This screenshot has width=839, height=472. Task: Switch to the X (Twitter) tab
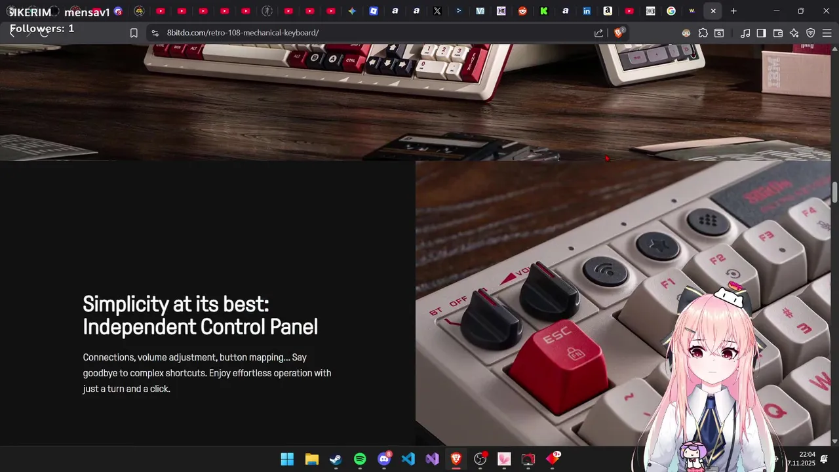click(x=437, y=11)
